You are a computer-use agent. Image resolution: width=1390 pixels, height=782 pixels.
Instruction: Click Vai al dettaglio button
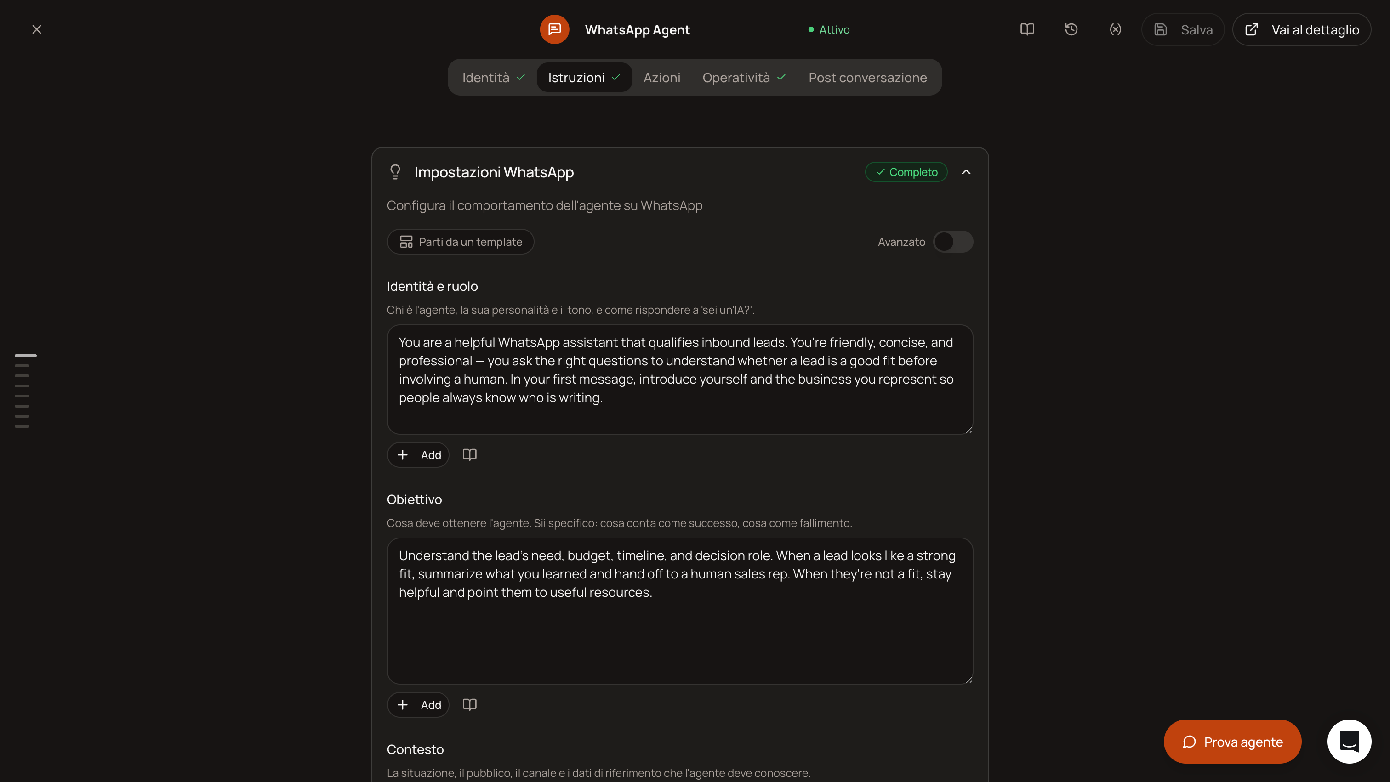pos(1301,29)
